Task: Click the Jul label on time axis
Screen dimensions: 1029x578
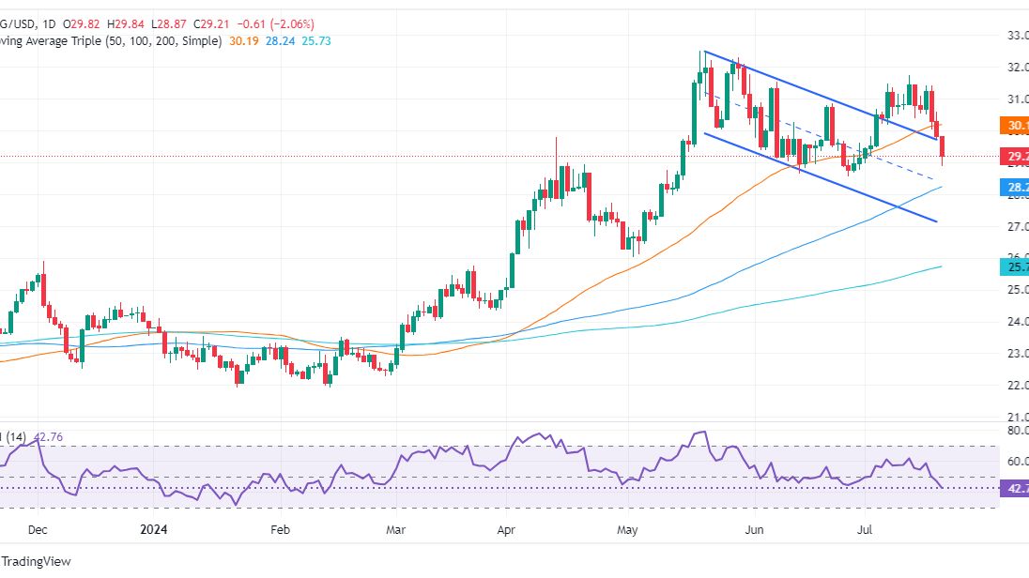Action: [863, 530]
